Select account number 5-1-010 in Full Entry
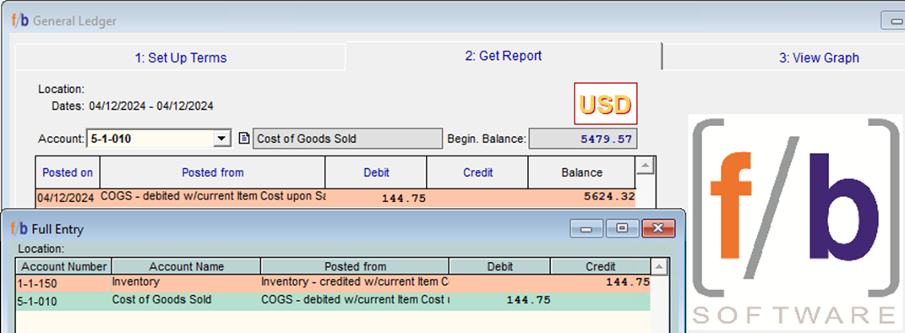The width and height of the screenshot is (905, 333). click(x=64, y=301)
